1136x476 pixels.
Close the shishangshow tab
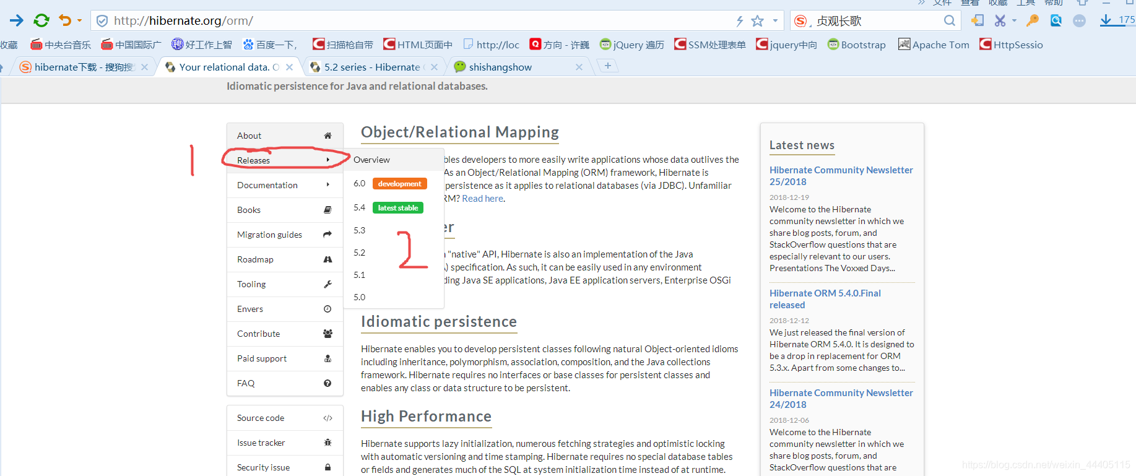[579, 67]
